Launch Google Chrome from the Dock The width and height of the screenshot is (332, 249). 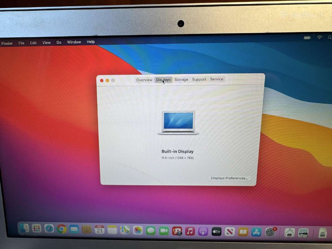pos(61,229)
